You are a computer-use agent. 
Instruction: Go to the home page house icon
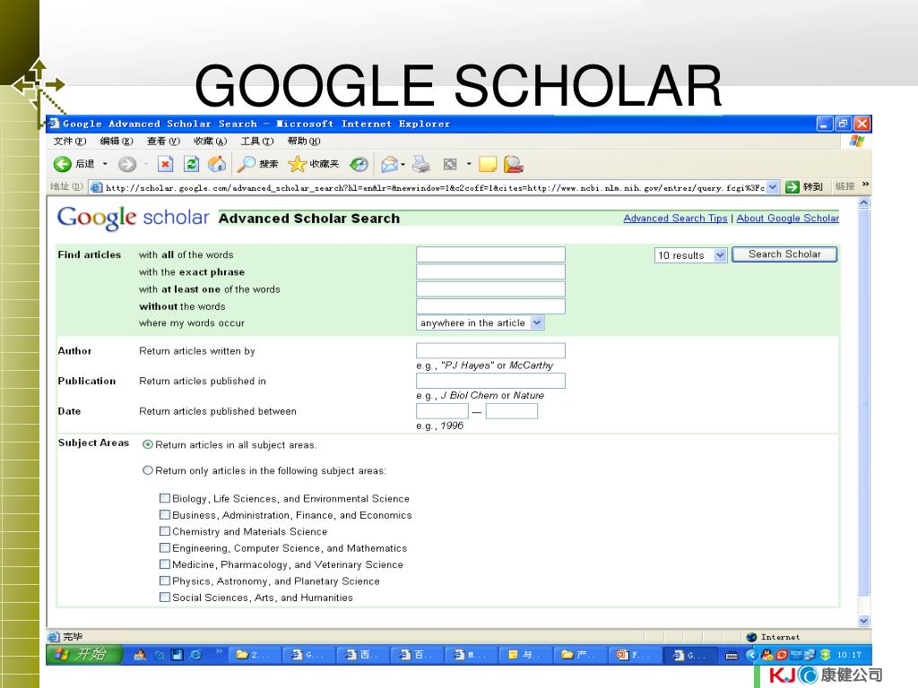tap(217, 165)
